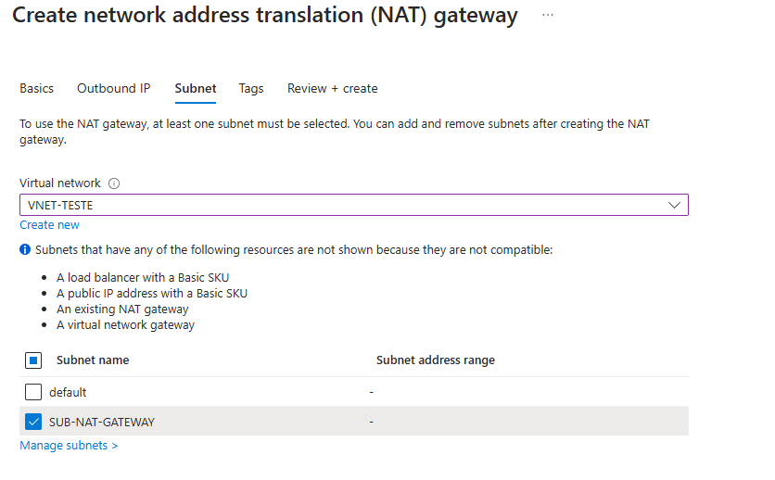Screen dimensions: 775x480
Task: Click the blue info icon beside subnets notice
Action: [25, 250]
